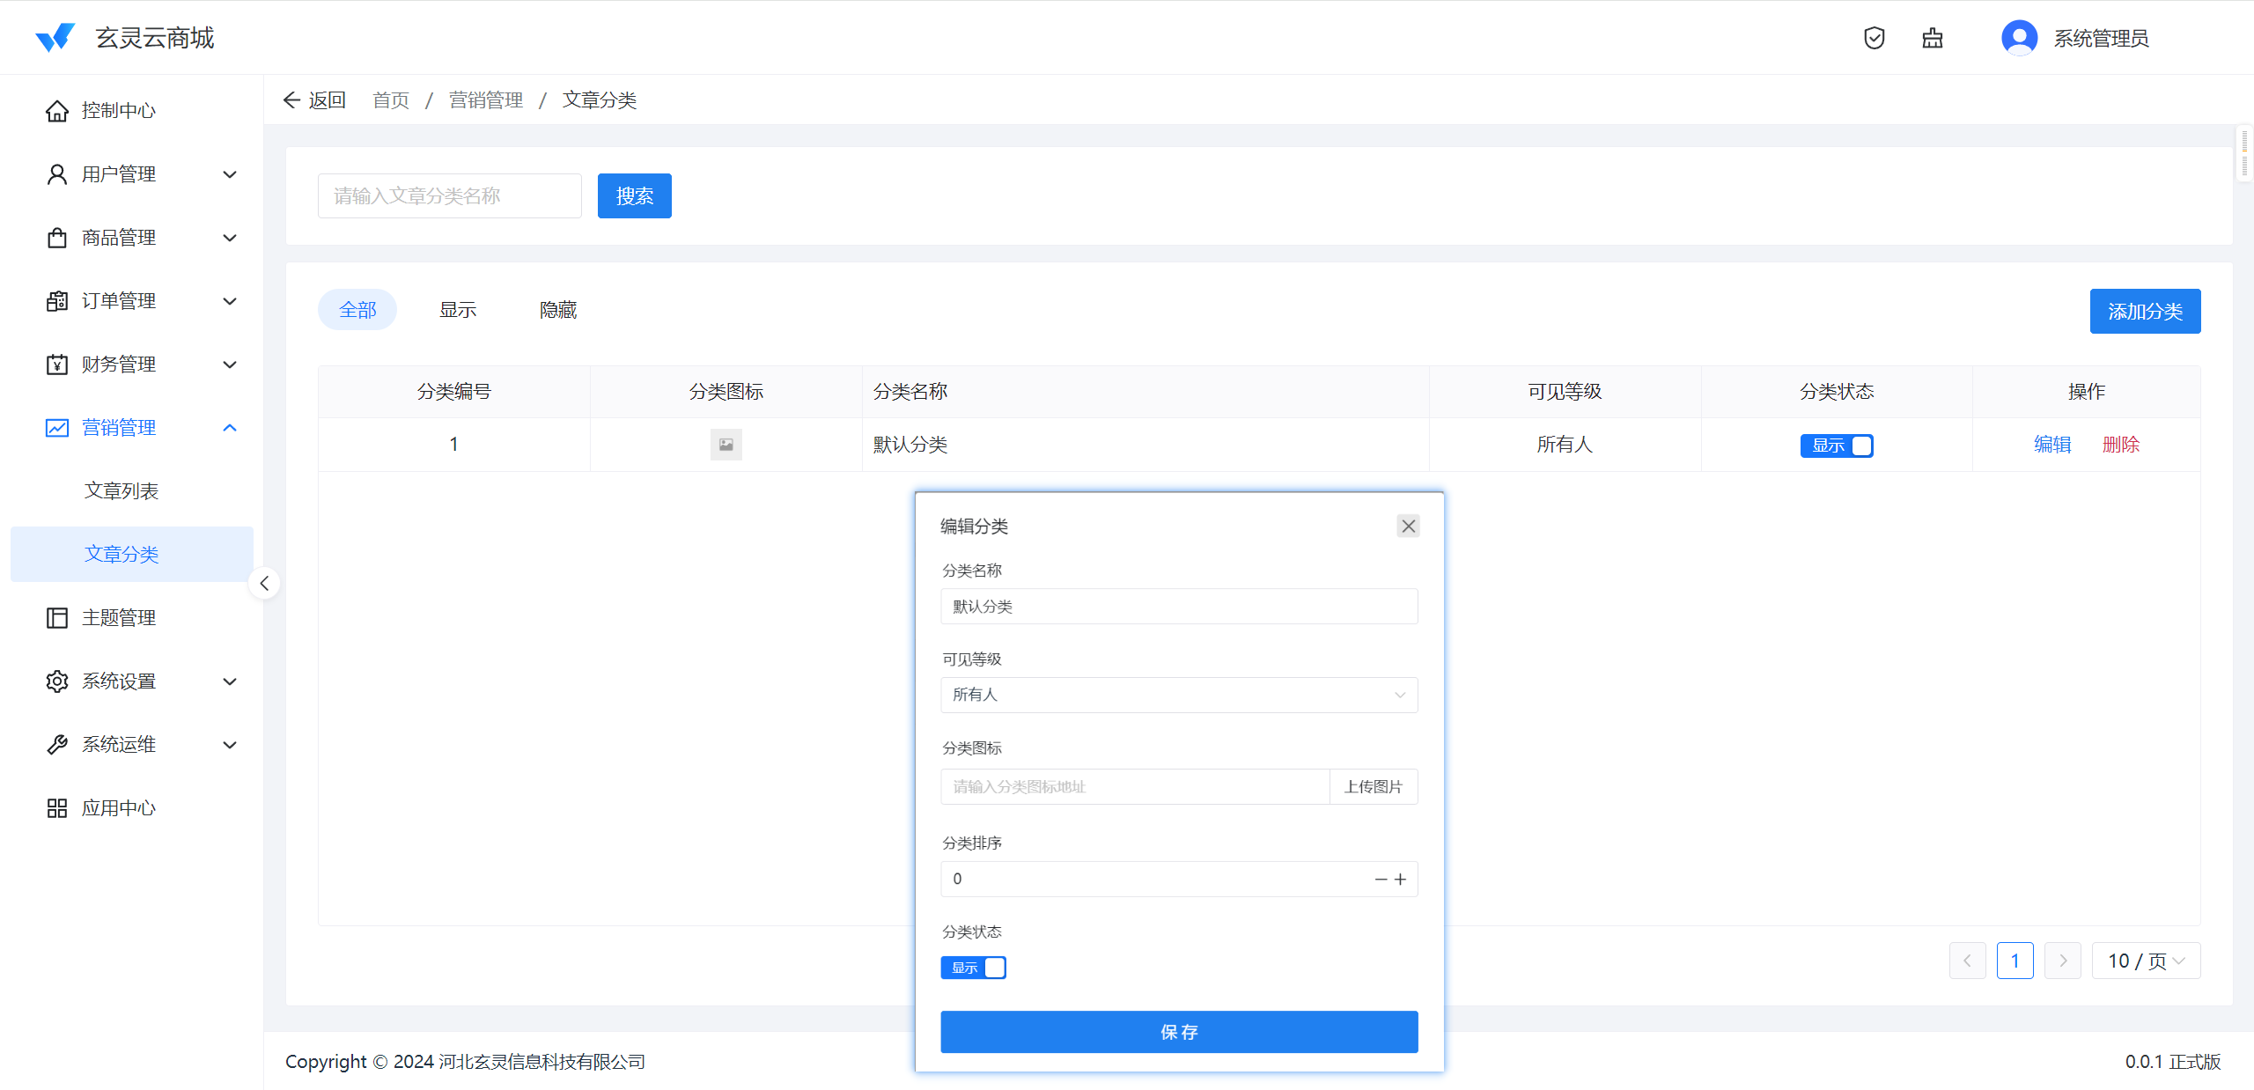Open the 可见等级 dropdown

tap(1178, 695)
